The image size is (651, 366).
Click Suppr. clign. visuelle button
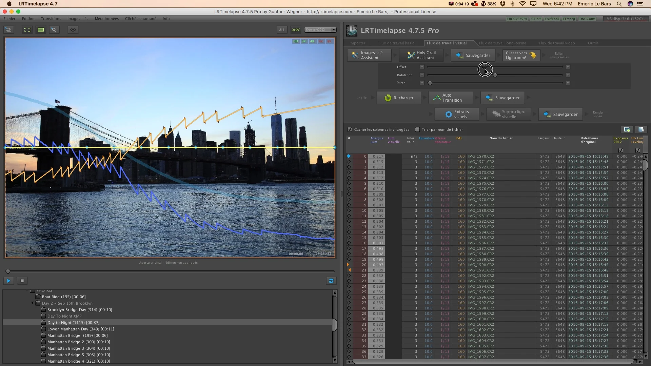(x=509, y=114)
